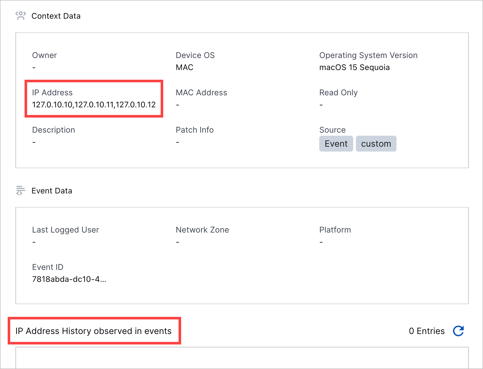
Task: Click the Read Only field dash
Action: click(x=321, y=105)
